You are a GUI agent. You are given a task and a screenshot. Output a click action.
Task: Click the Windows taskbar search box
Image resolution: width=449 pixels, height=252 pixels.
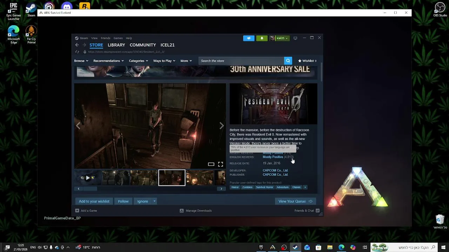[404, 247]
